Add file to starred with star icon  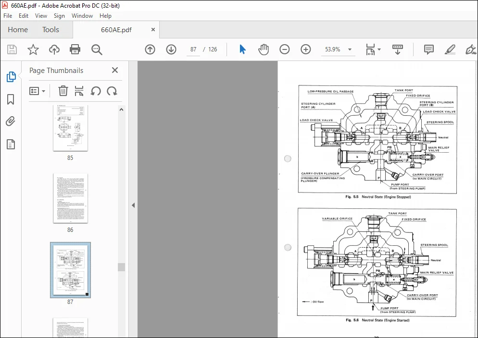coord(33,49)
